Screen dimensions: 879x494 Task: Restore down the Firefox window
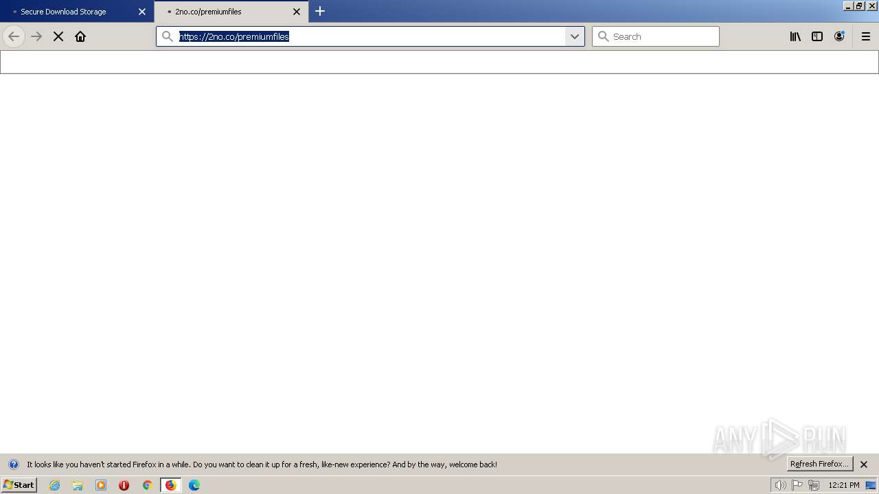tap(859, 5)
